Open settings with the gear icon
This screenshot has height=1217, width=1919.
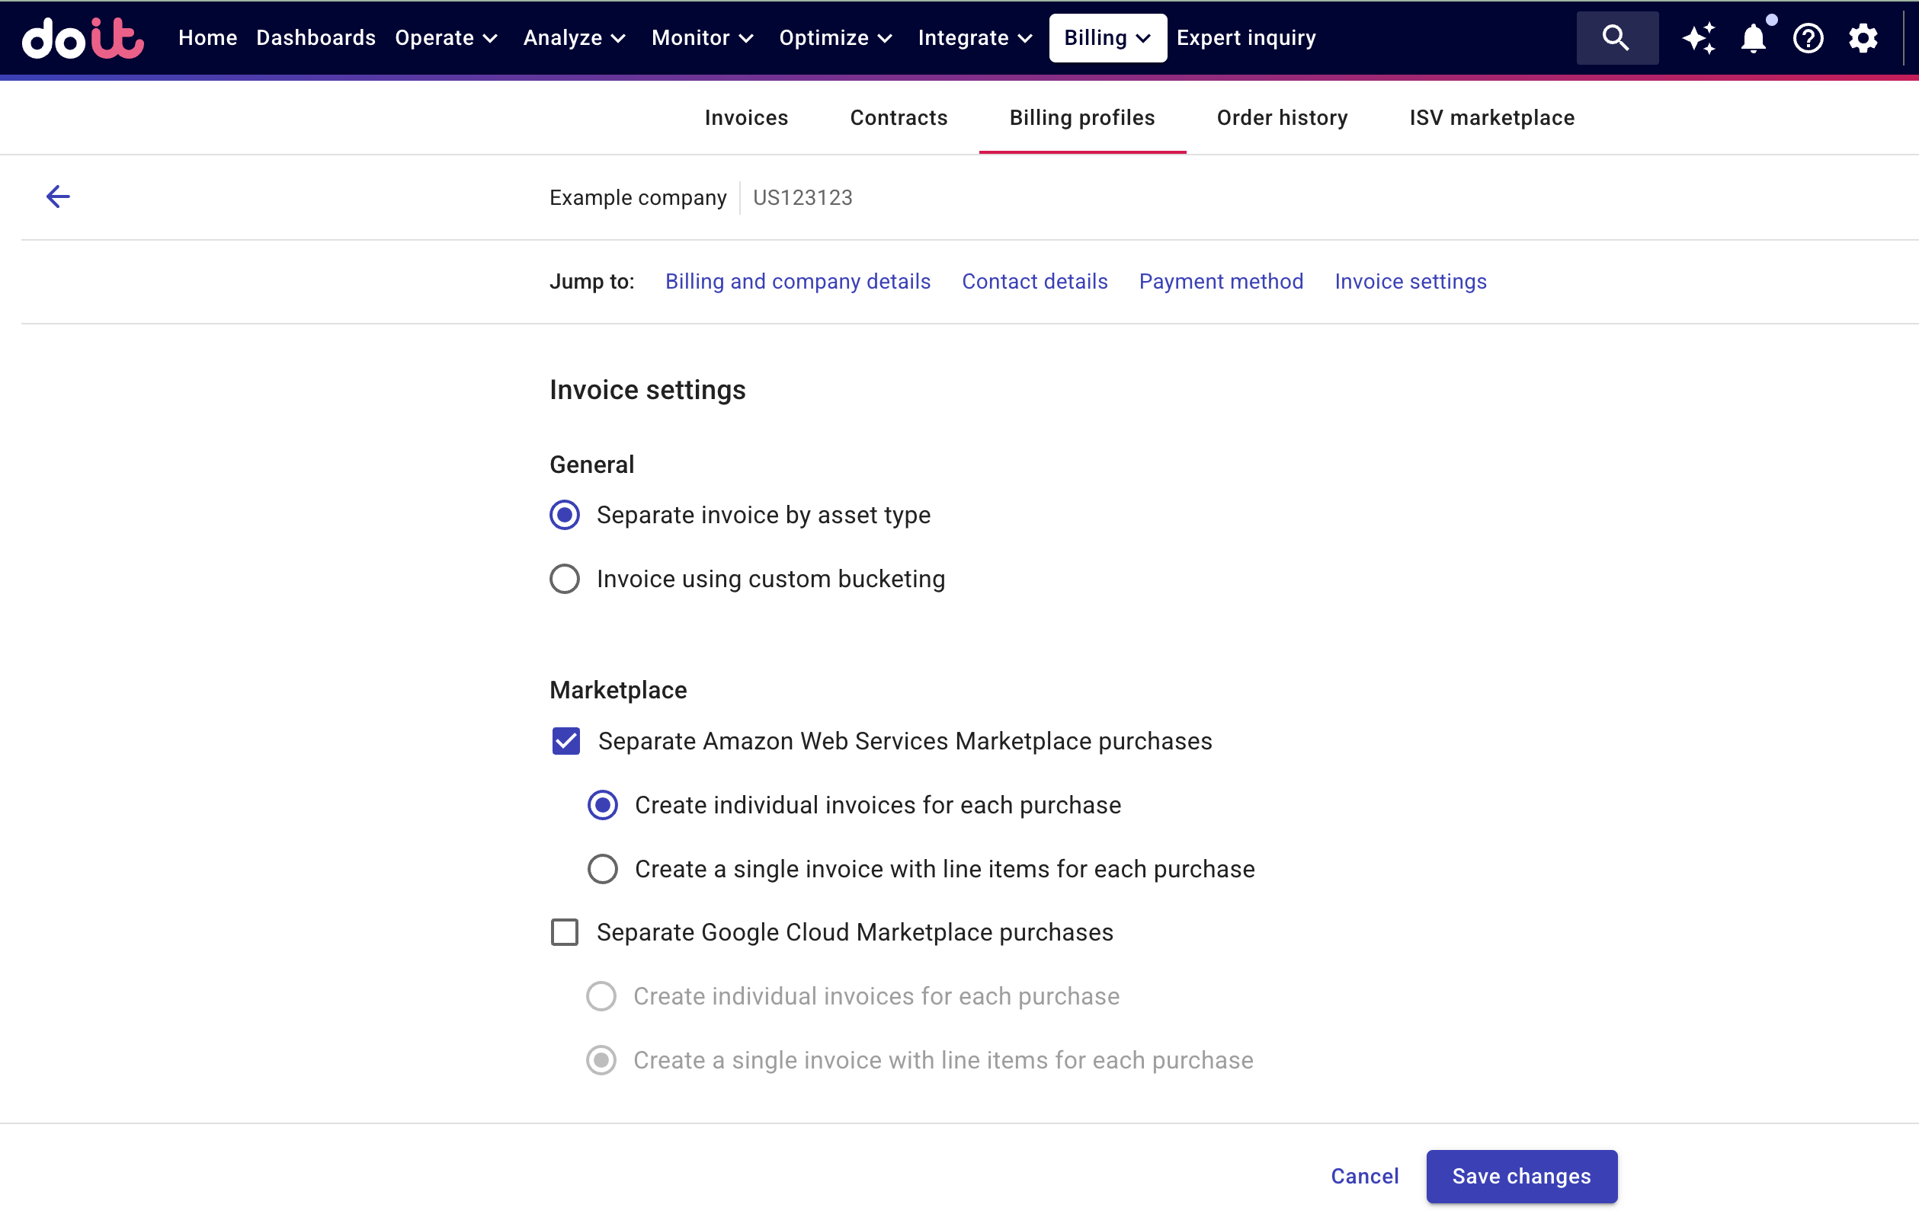click(1863, 37)
